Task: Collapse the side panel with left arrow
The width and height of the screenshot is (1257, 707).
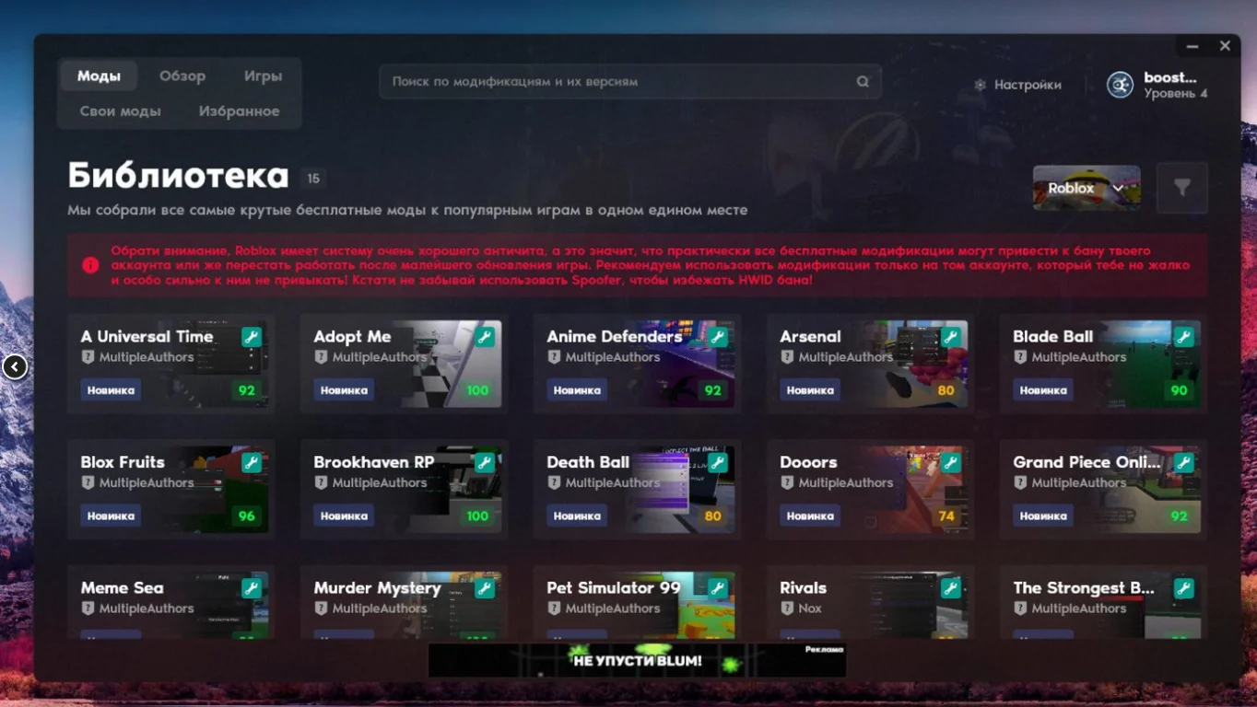Action: point(15,367)
